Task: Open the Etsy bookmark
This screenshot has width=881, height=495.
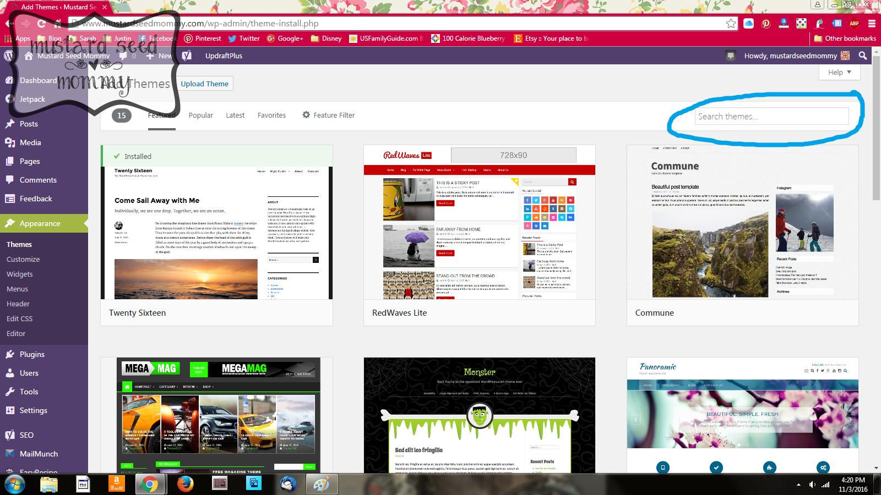Action: (x=551, y=38)
